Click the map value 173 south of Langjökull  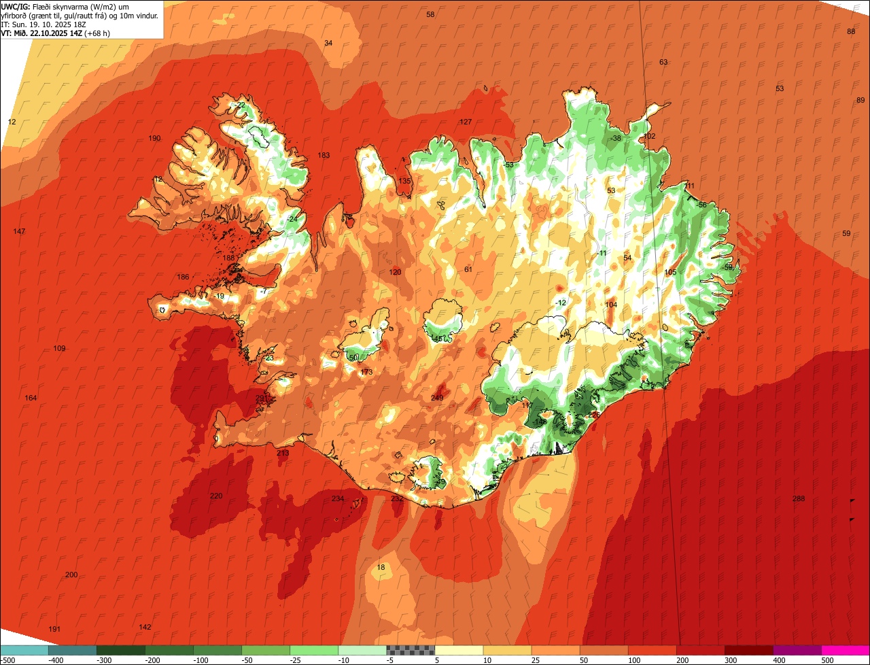(x=366, y=372)
